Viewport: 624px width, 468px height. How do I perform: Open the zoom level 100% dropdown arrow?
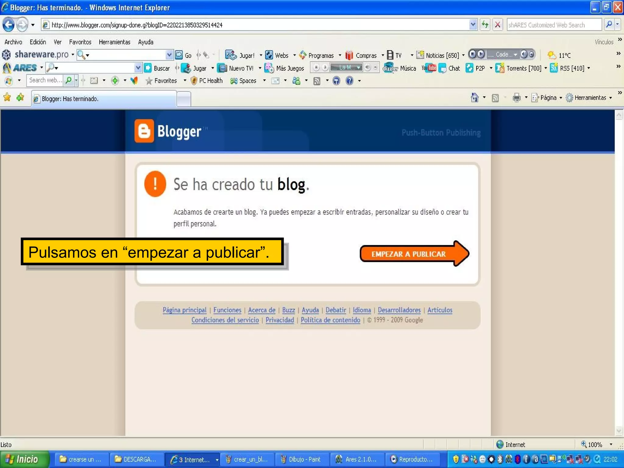point(611,445)
